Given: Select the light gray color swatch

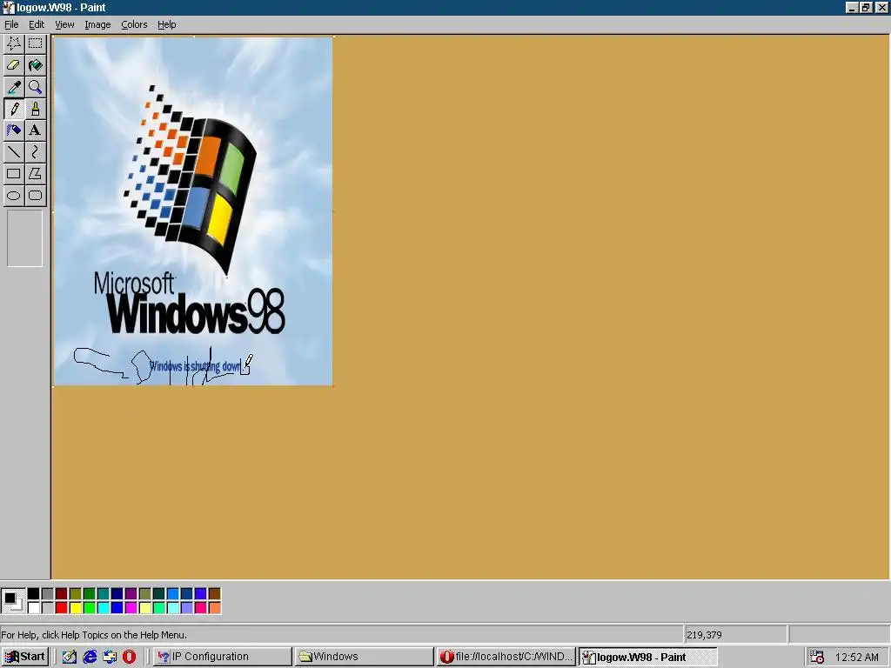Looking at the screenshot, I should pyautogui.click(x=48, y=607).
